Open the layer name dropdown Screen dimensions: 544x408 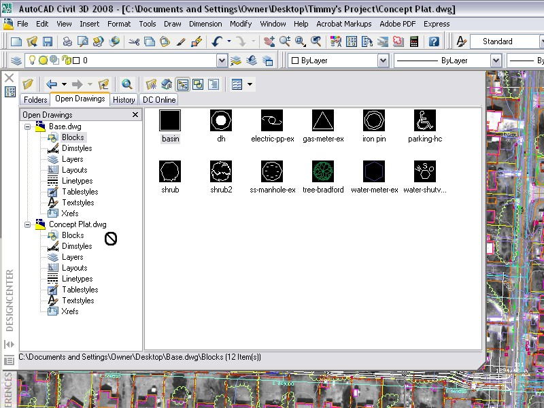(x=222, y=61)
